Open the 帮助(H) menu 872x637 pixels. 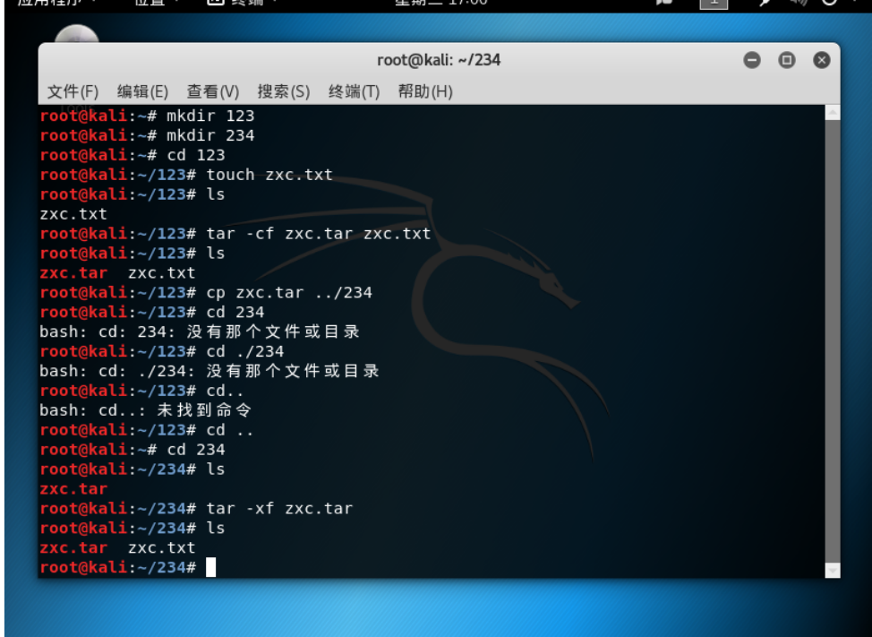pyautogui.click(x=425, y=91)
